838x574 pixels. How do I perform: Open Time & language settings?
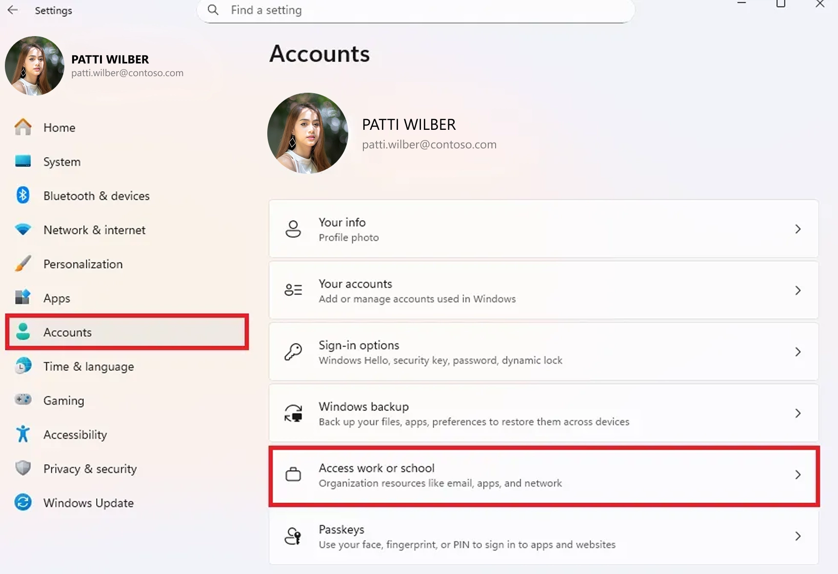coord(88,366)
